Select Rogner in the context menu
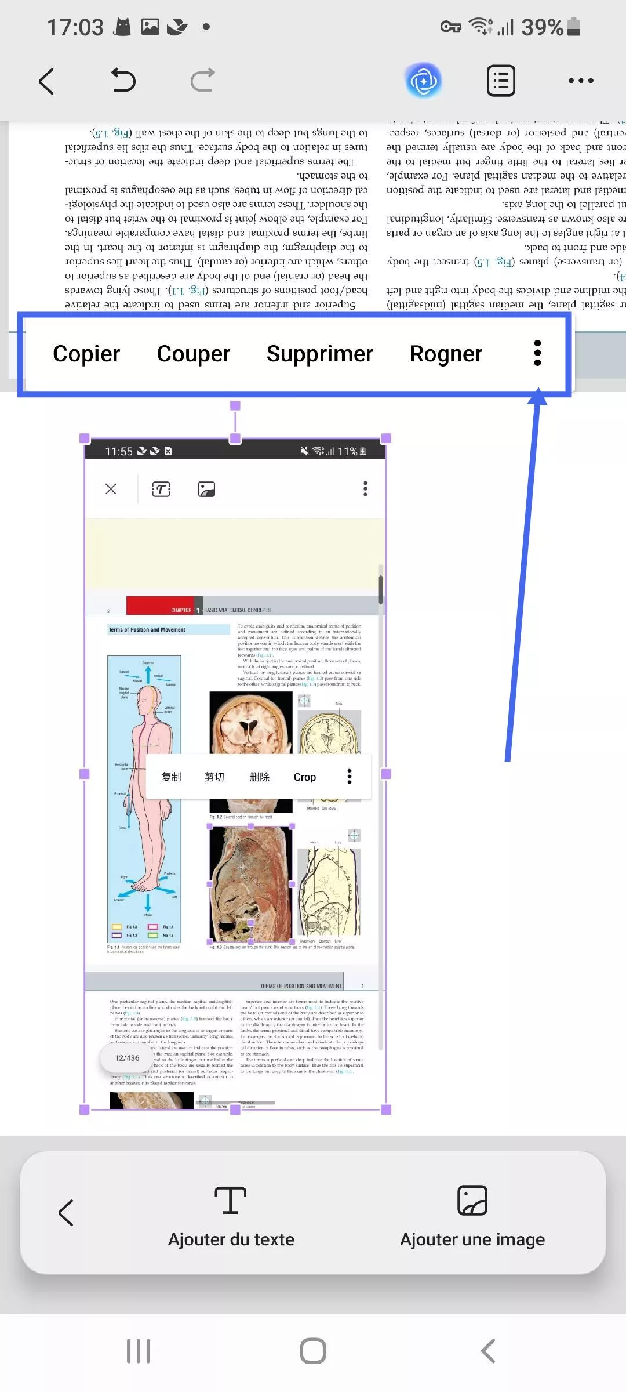 tap(446, 354)
